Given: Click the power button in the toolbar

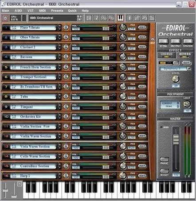Looking at the screenshot, I should click(x=5, y=18).
